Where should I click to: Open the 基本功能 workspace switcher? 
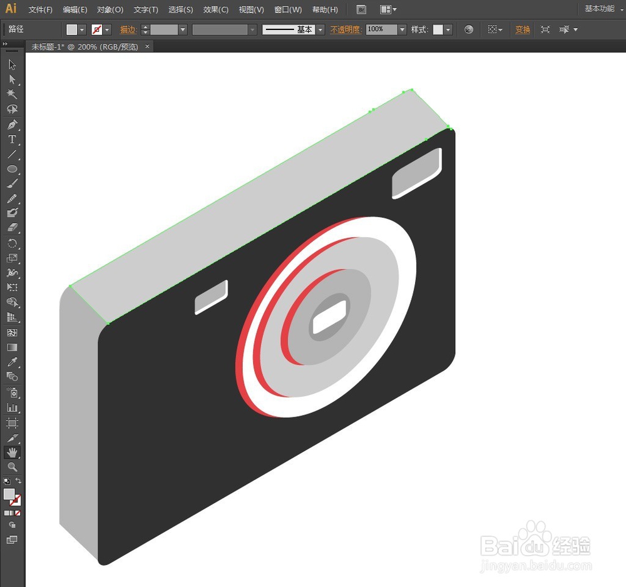[x=603, y=9]
